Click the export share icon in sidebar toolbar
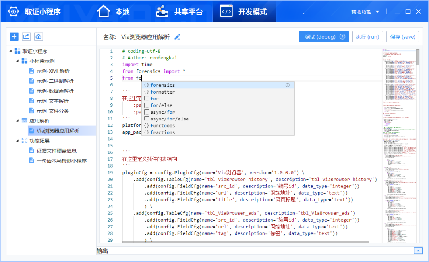The width and height of the screenshot is (429, 262). point(26,36)
